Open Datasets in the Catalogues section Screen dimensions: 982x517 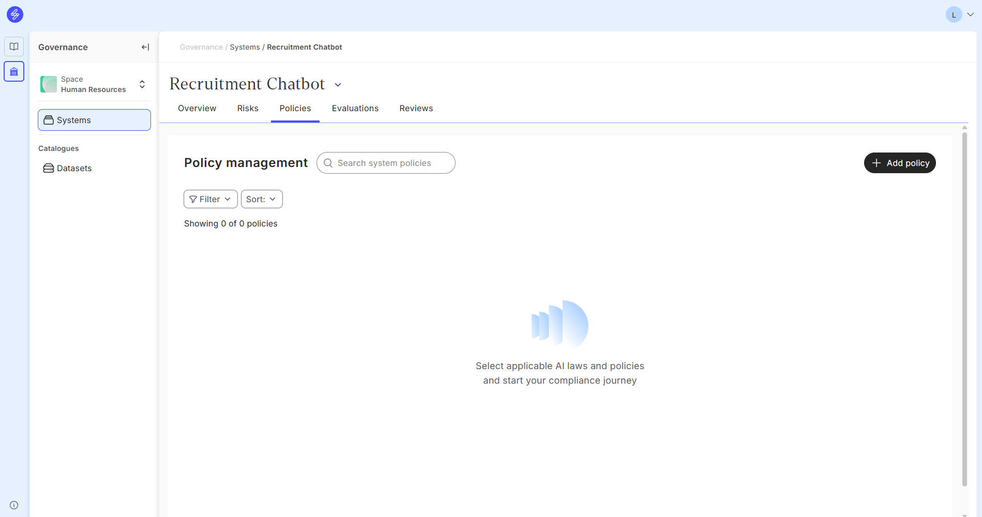coord(74,168)
